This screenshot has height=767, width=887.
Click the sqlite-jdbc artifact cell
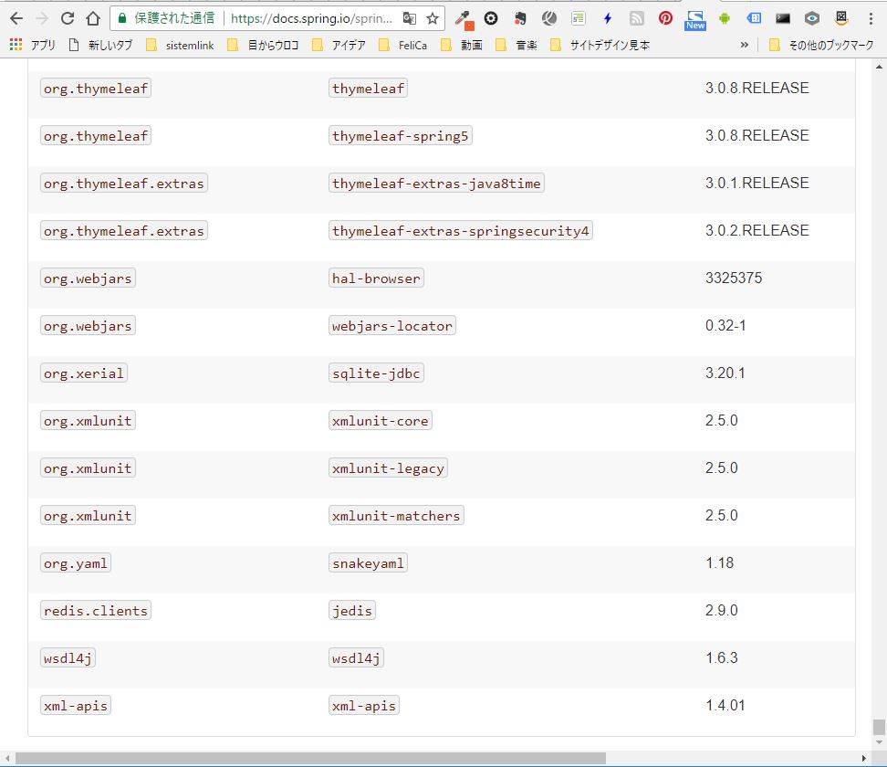click(376, 373)
